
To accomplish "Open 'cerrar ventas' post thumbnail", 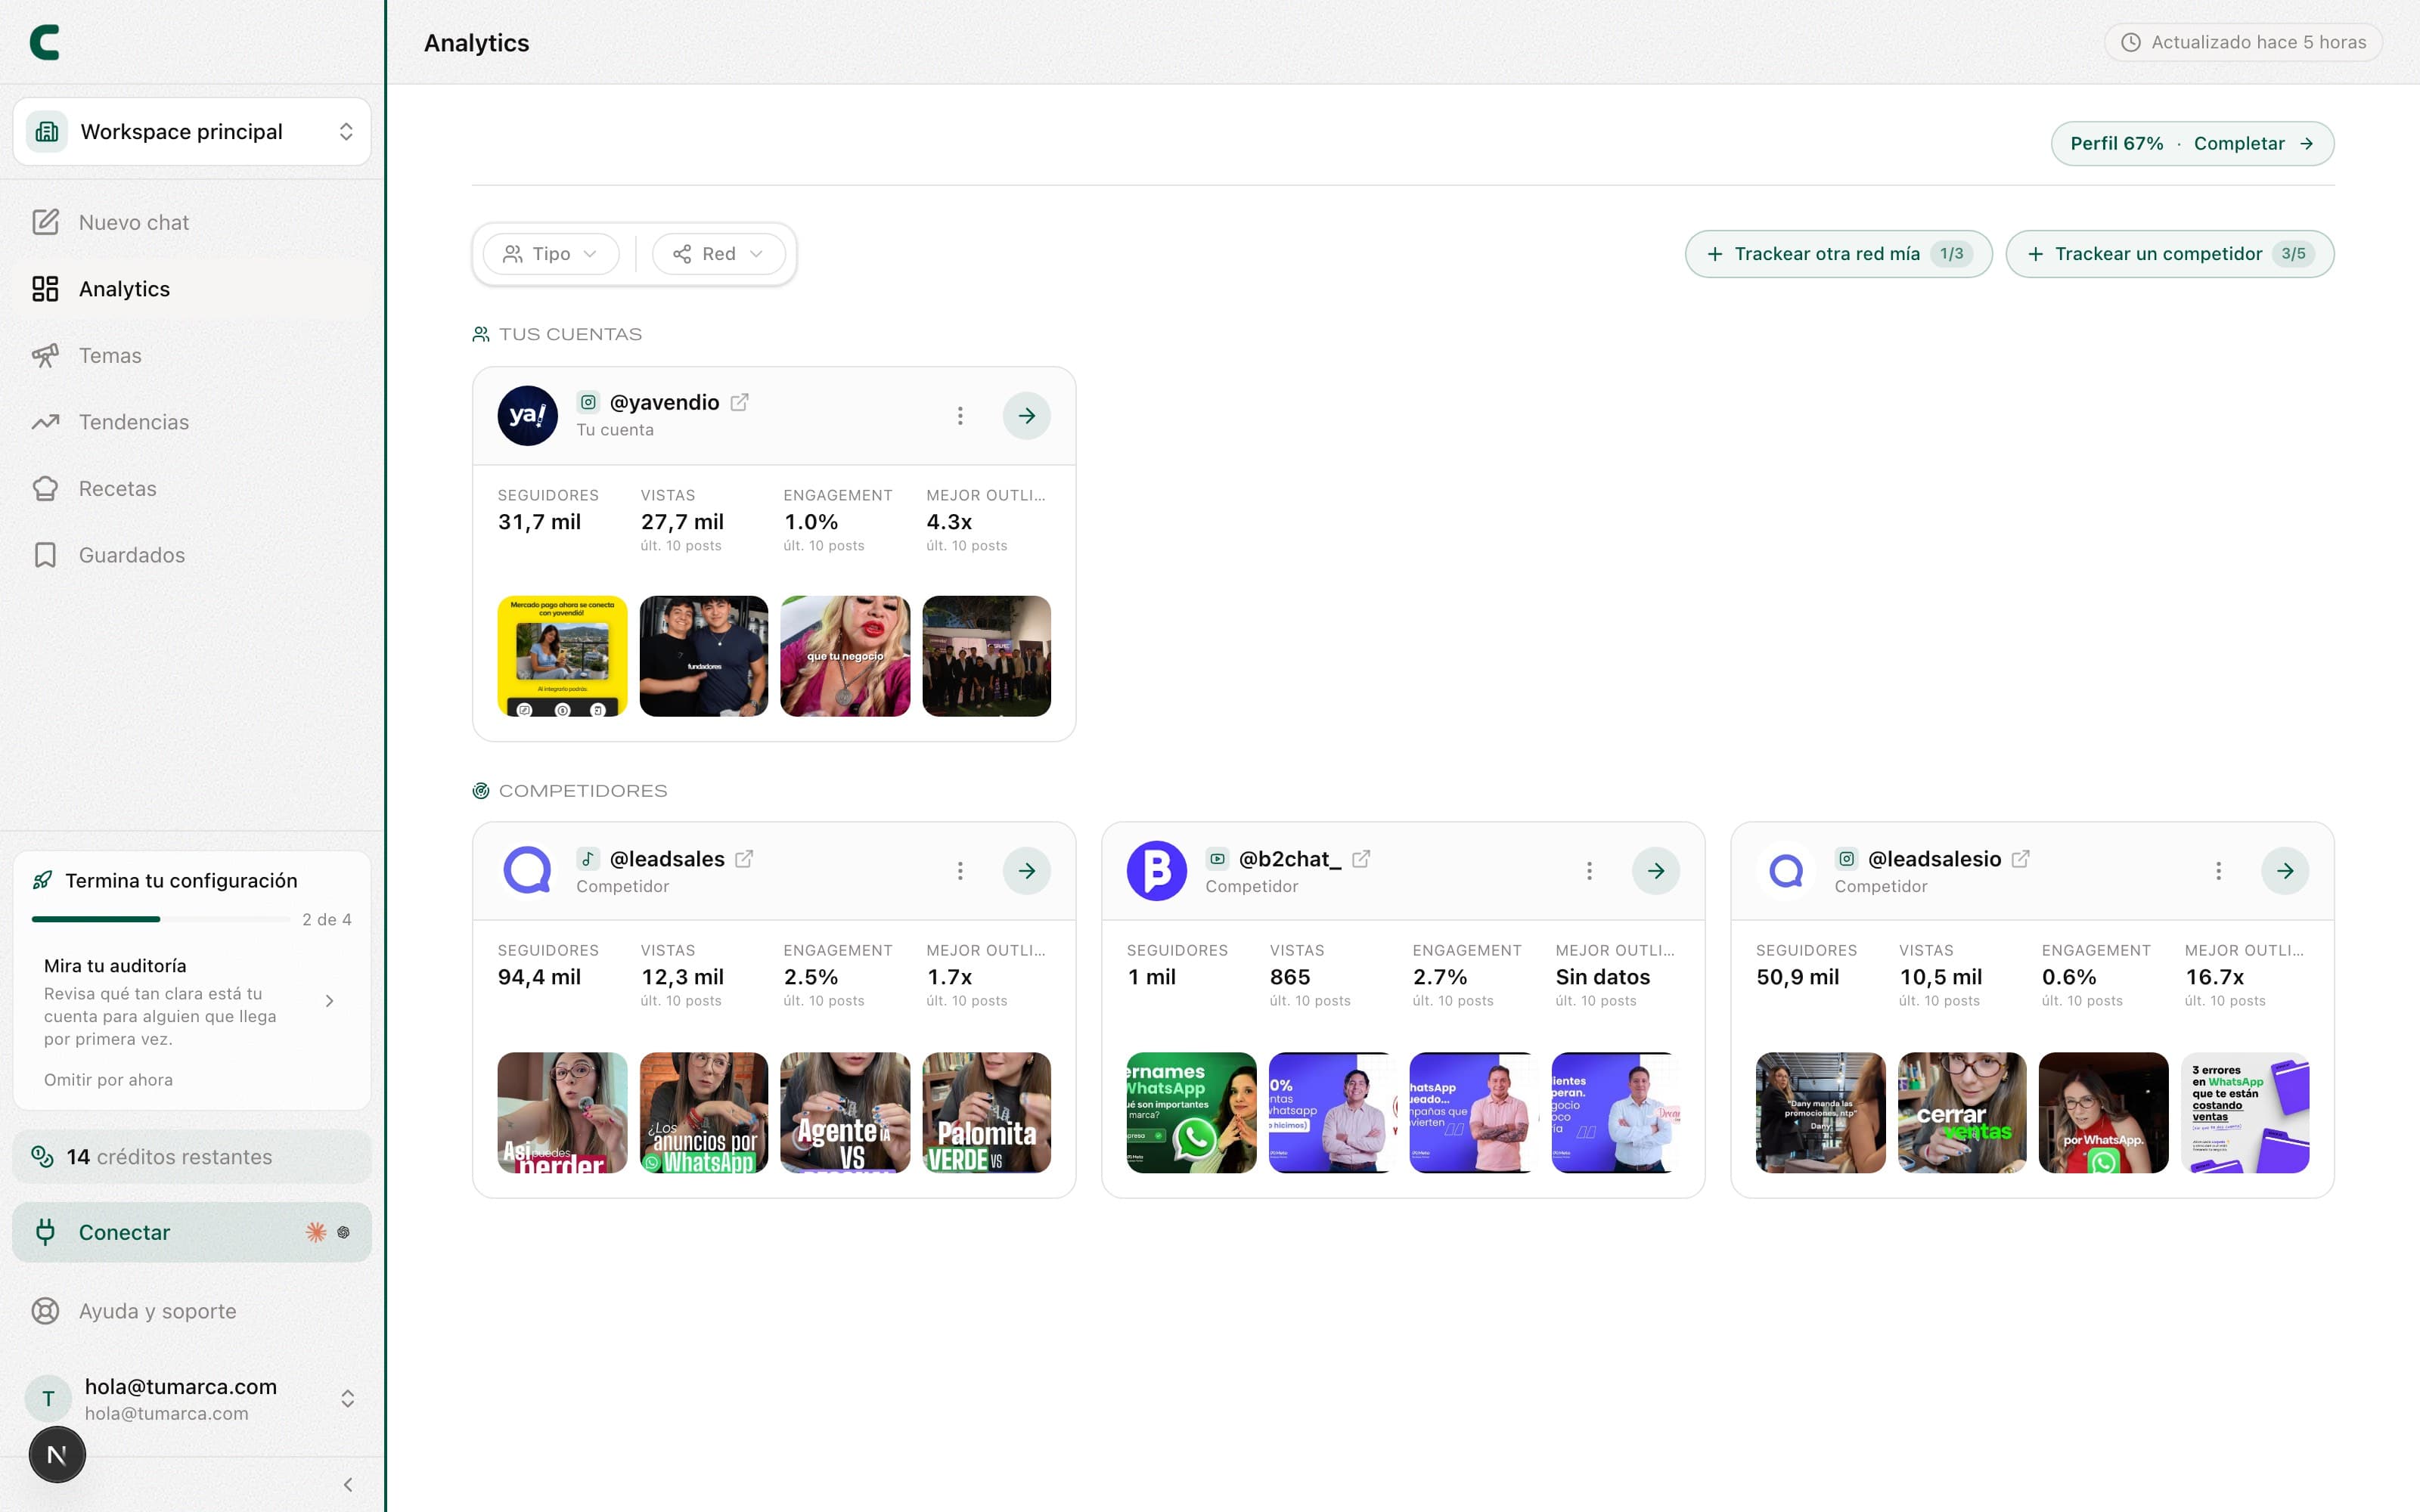I will [x=1962, y=1112].
